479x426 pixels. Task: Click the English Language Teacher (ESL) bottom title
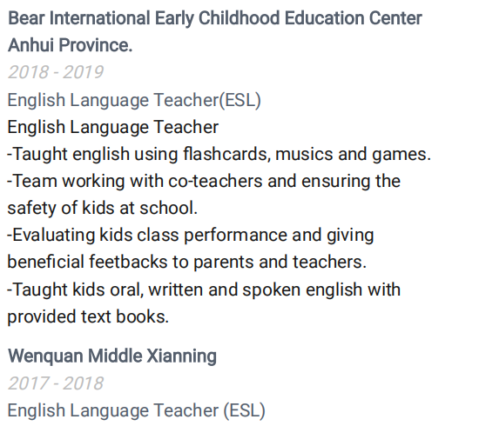tap(136, 410)
